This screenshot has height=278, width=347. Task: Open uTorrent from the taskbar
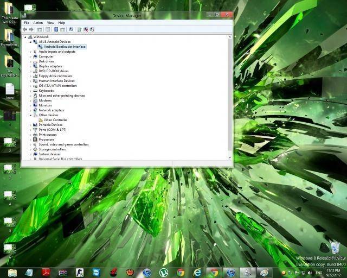[x=164, y=273]
